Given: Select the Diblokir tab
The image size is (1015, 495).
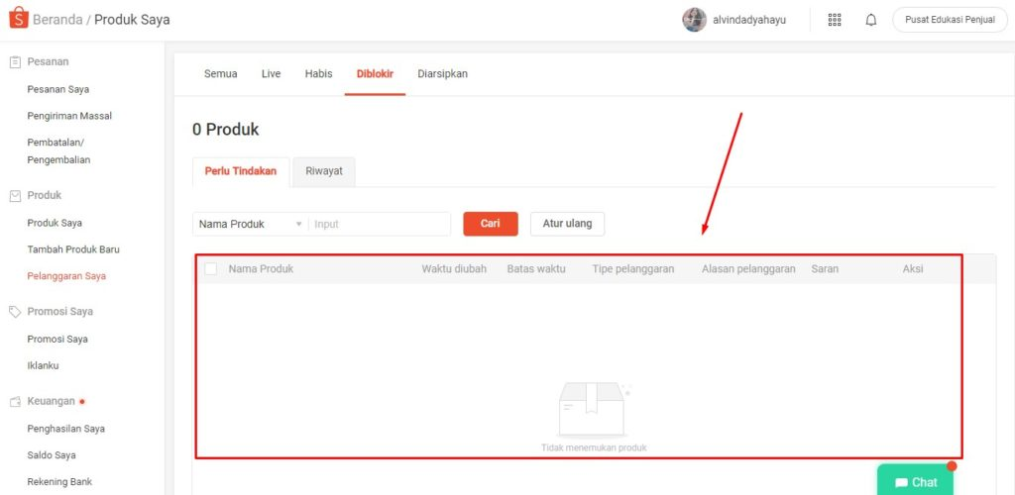Looking at the screenshot, I should coord(375,74).
